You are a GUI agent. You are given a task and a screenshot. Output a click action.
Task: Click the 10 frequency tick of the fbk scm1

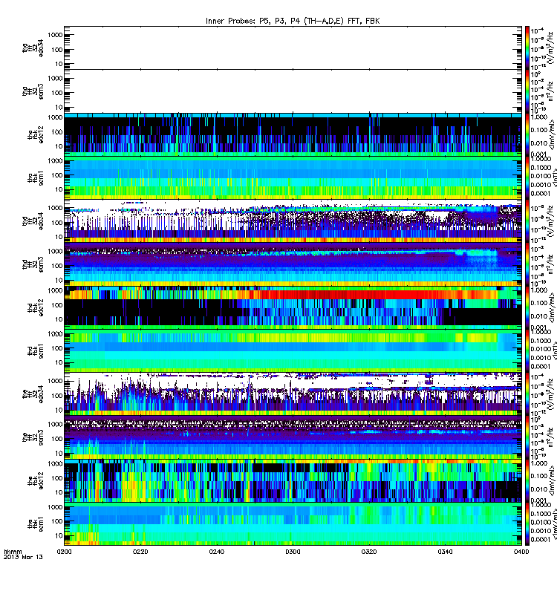click(59, 536)
